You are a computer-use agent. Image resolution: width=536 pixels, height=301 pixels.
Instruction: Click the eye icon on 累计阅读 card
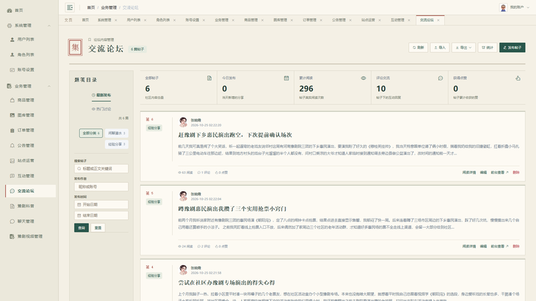tap(363, 78)
